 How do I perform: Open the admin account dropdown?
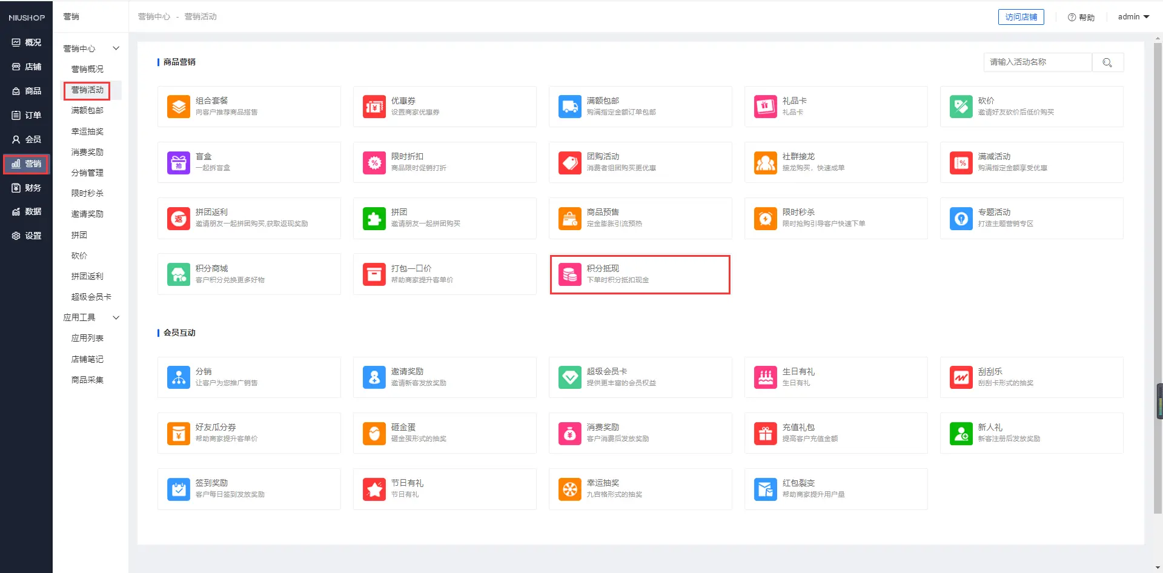(x=1133, y=17)
